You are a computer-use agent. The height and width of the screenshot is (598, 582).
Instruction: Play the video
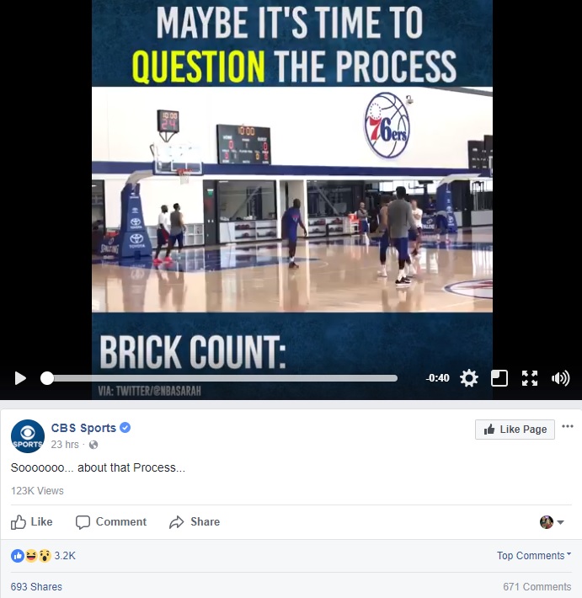(x=20, y=378)
